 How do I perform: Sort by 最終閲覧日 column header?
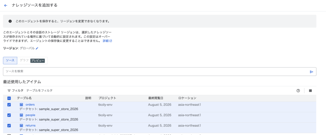(155, 98)
